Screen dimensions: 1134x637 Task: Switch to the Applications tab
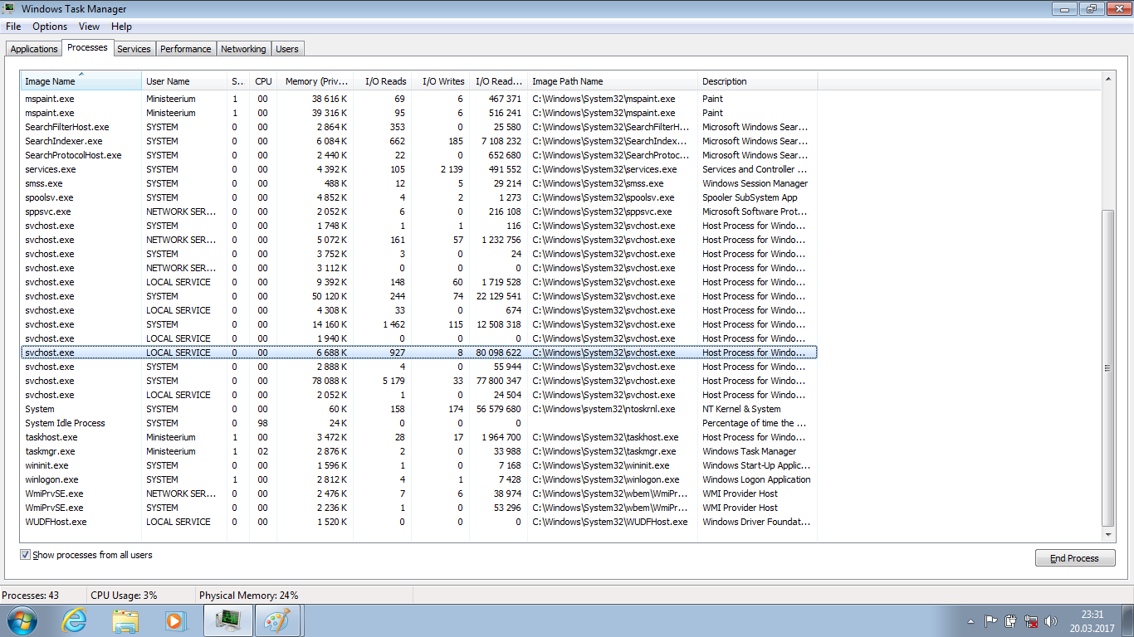(x=34, y=49)
